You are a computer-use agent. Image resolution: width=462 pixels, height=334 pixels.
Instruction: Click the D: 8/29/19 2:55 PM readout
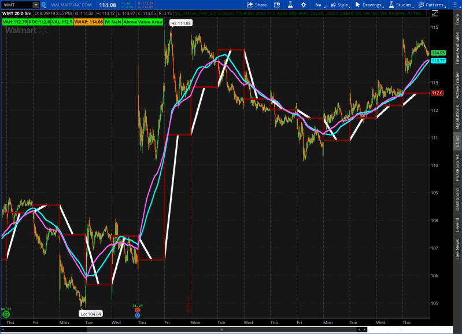(x=53, y=13)
